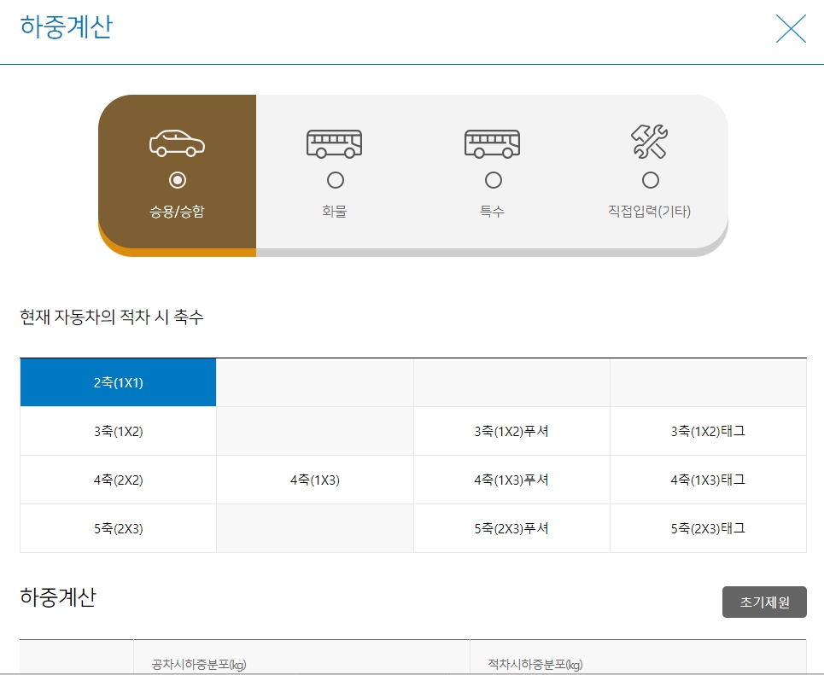Click the passenger car icon
The height and width of the screenshot is (675, 824).
click(177, 143)
